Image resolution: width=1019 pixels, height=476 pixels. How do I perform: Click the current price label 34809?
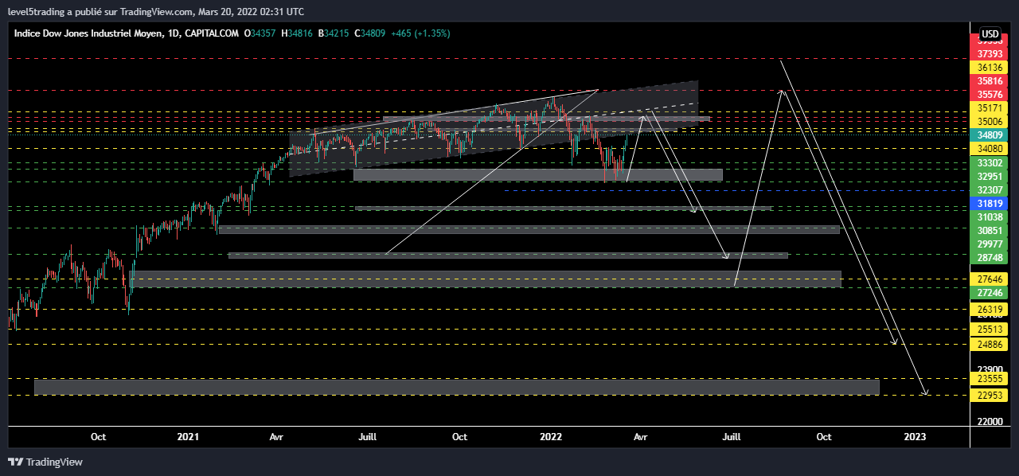(x=990, y=135)
